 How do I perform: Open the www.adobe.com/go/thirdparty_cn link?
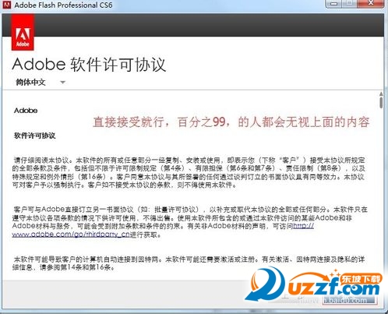[71, 235]
